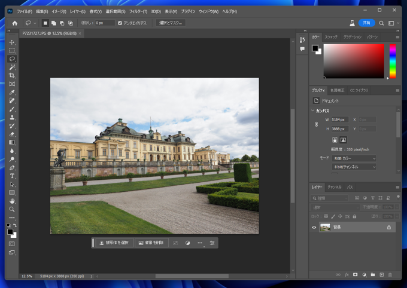Hide the 背景 layer with eye icon
Screen dimensions: 407x288
pos(314,228)
